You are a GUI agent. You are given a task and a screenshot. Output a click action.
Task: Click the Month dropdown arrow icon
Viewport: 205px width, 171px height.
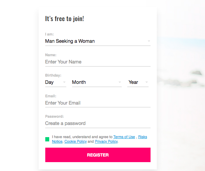click(x=120, y=82)
